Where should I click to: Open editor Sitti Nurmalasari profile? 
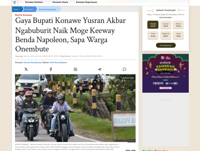59,62
